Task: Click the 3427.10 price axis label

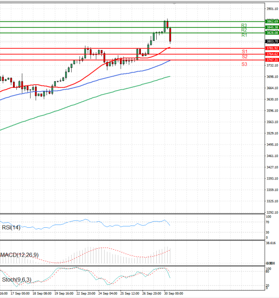Action: [272, 167]
